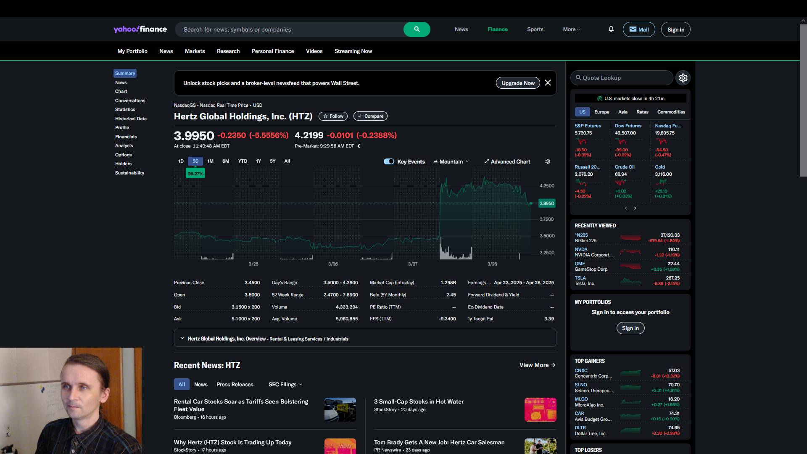Click the chart settings gear icon
The width and height of the screenshot is (807, 454).
pos(548,161)
